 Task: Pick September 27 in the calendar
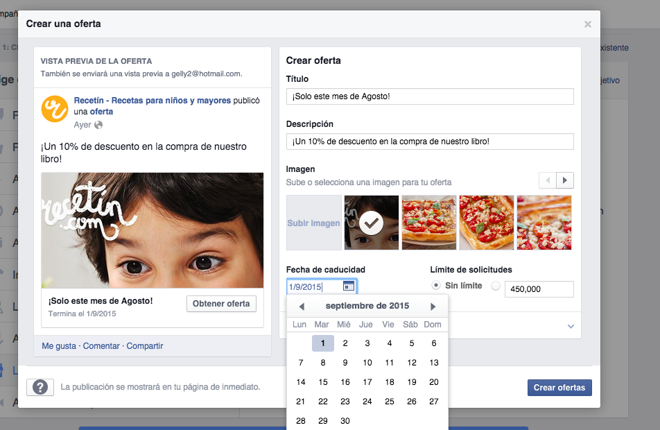tap(434, 402)
